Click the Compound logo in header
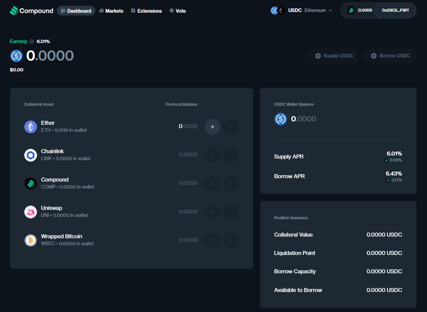The width and height of the screenshot is (427, 312). (31, 11)
